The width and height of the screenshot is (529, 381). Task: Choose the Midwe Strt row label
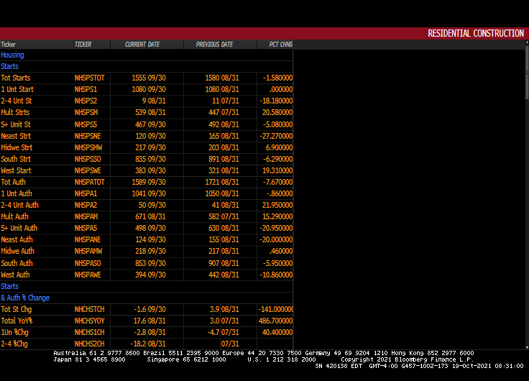17,147
